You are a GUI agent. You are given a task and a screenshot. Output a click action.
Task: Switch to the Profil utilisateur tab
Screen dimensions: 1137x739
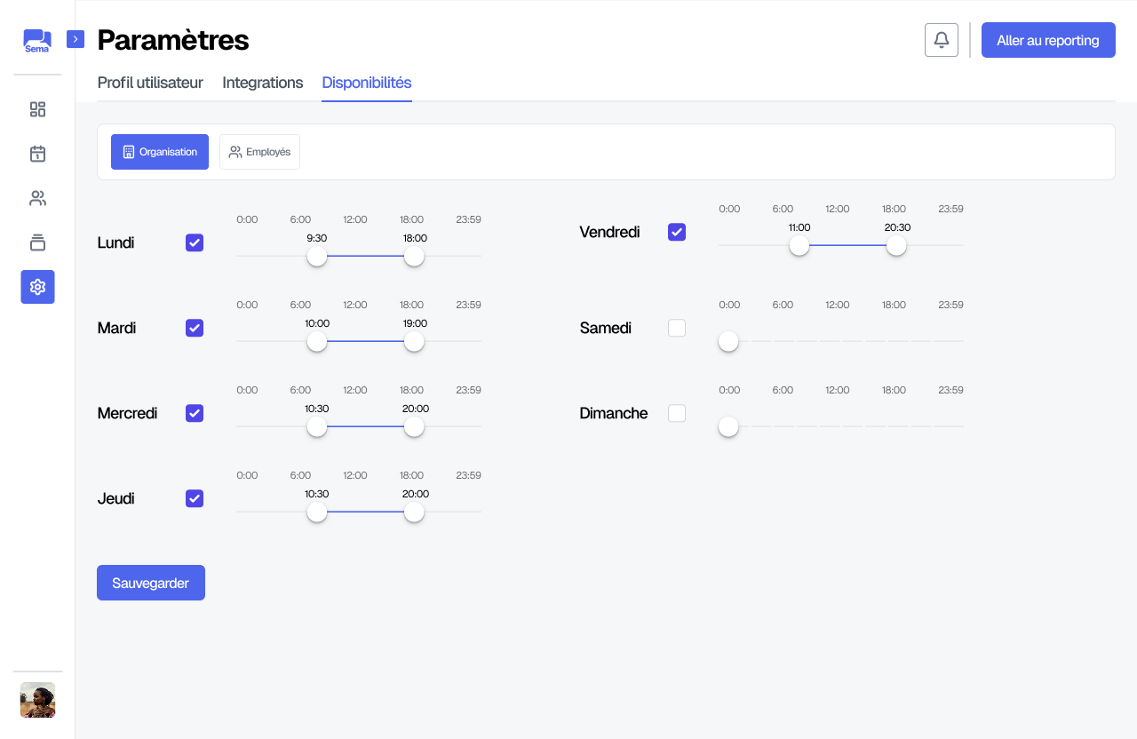pyautogui.click(x=150, y=83)
